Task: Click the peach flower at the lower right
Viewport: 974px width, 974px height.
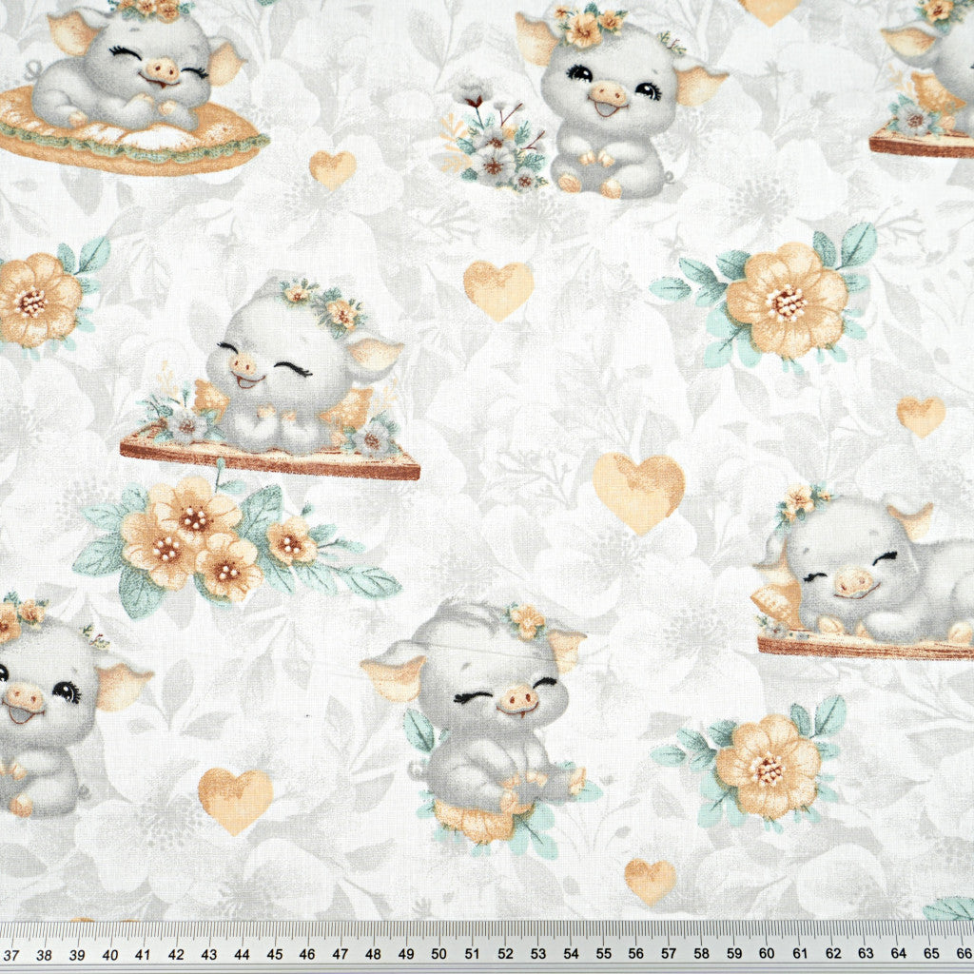Action: point(767,767)
